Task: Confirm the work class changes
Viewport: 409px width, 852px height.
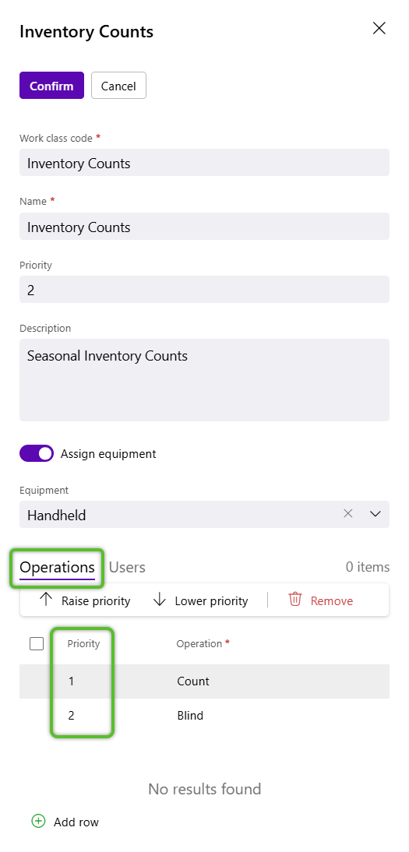Action: pos(51,86)
